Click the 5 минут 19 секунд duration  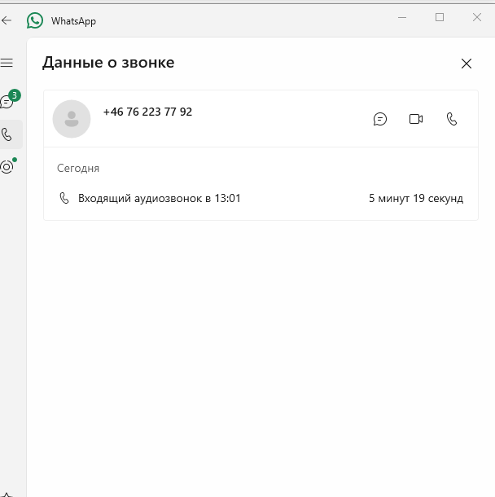pos(416,199)
